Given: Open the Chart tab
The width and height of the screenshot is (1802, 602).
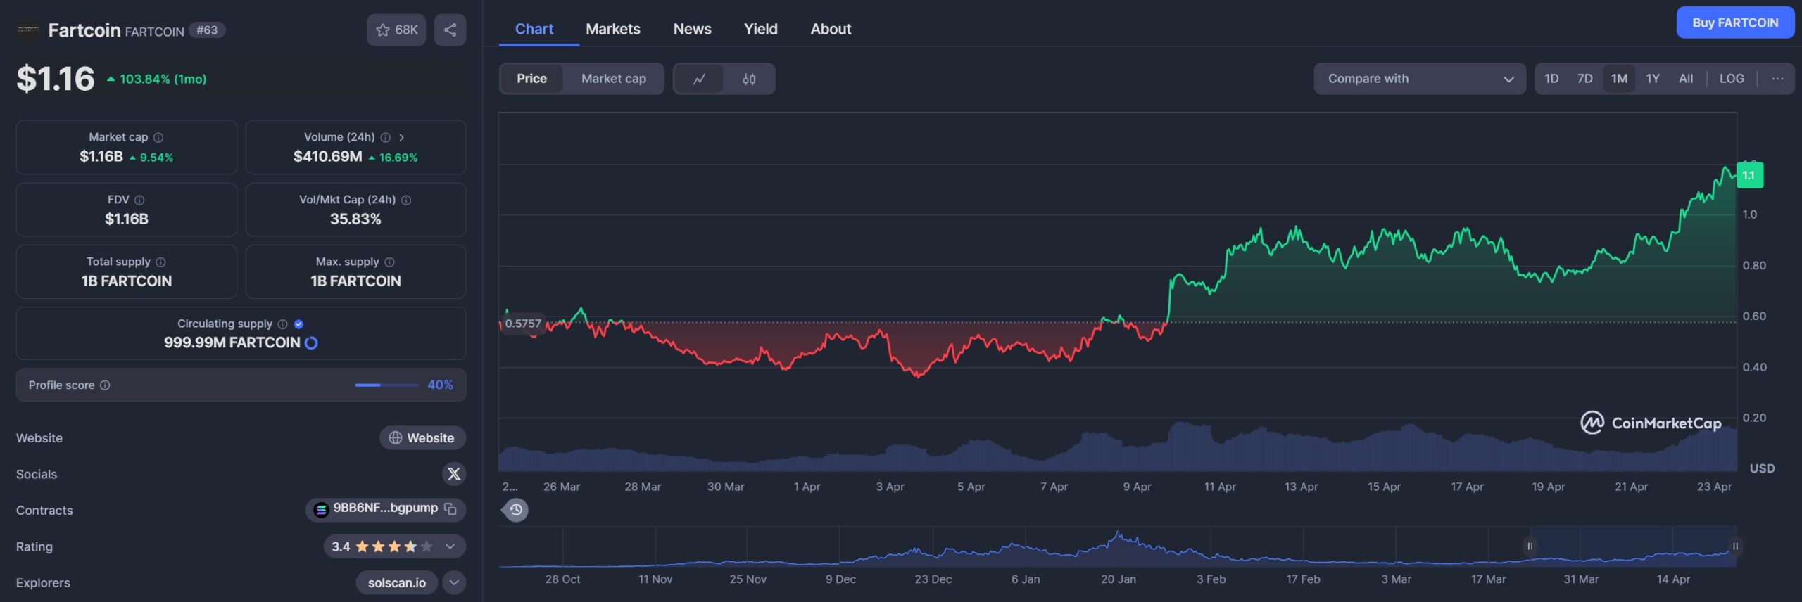Looking at the screenshot, I should point(534,29).
